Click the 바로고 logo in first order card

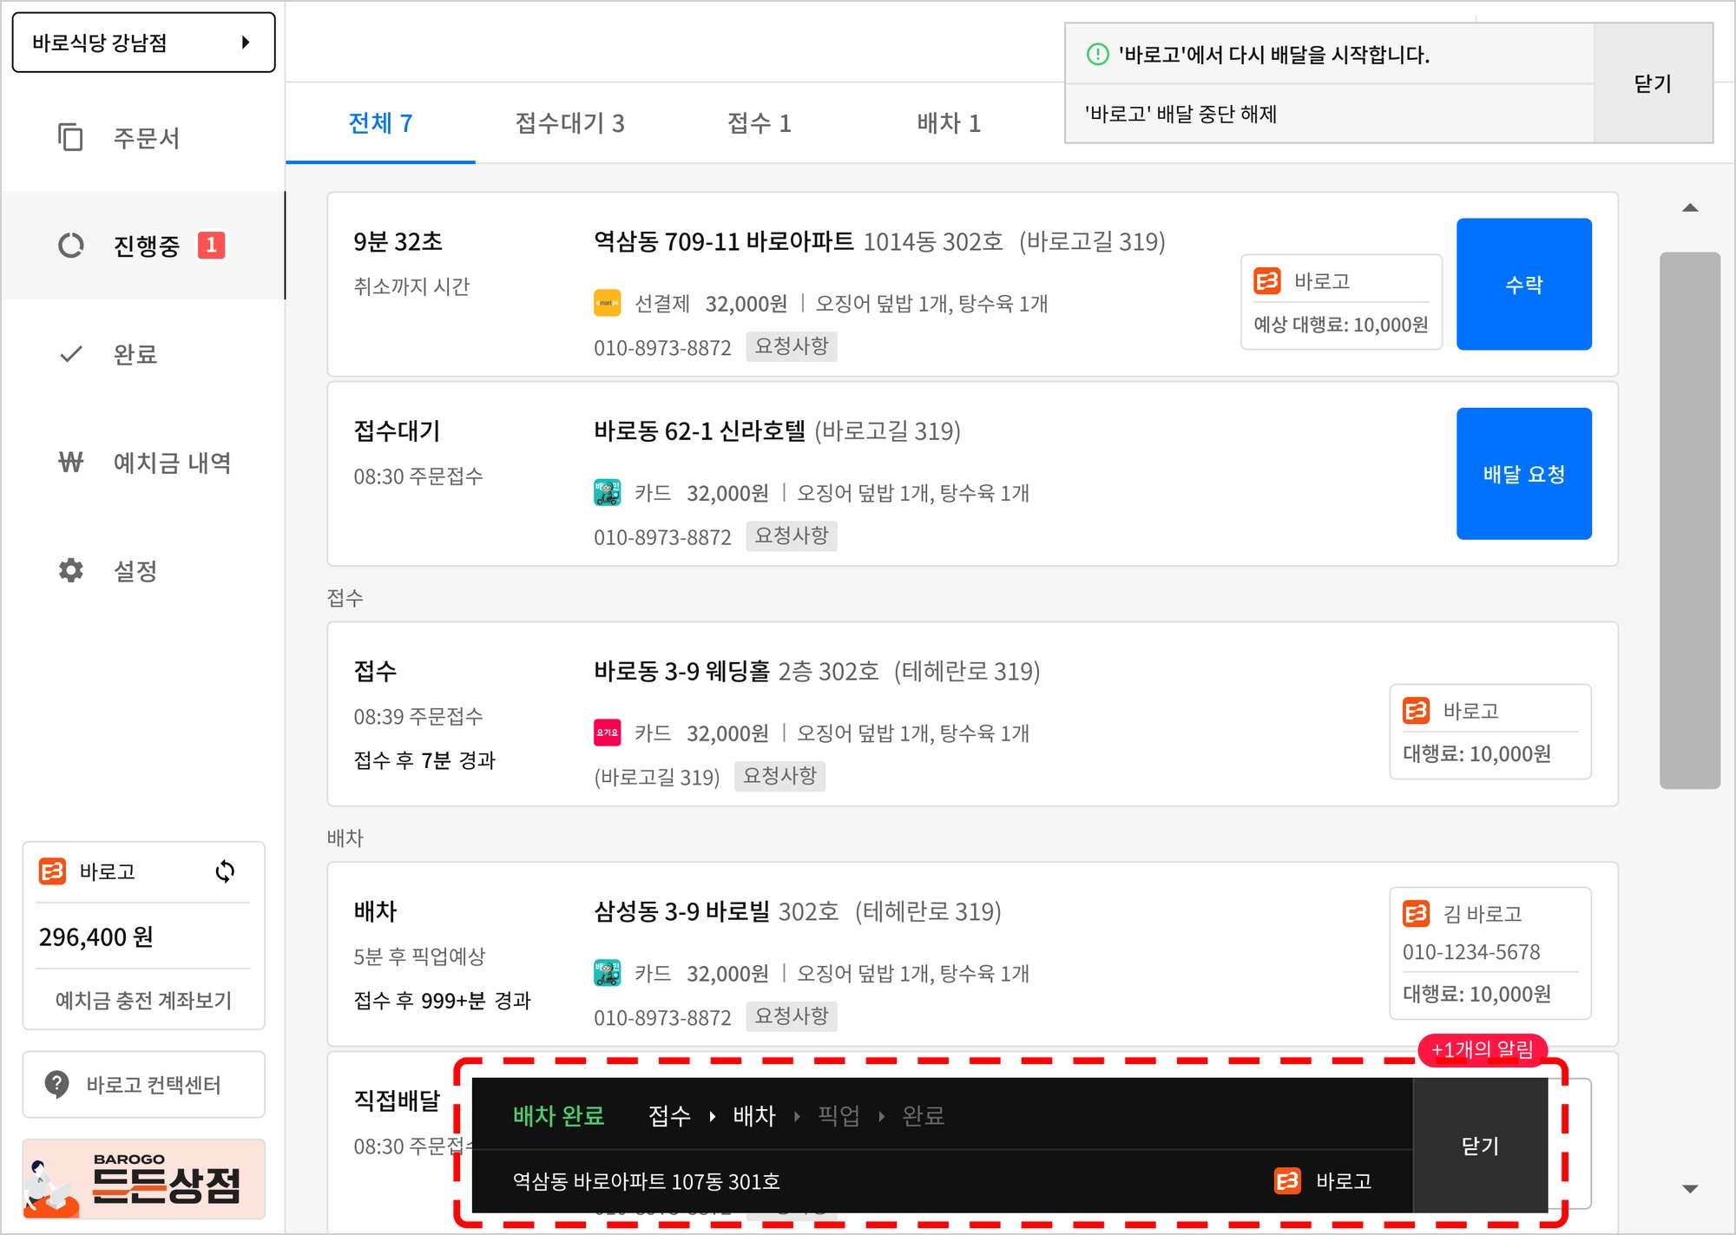[x=1267, y=281]
